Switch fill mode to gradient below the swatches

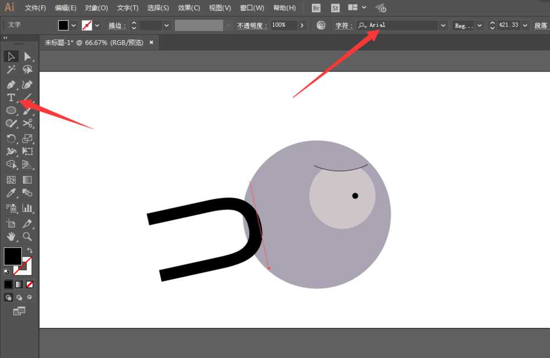18,284
